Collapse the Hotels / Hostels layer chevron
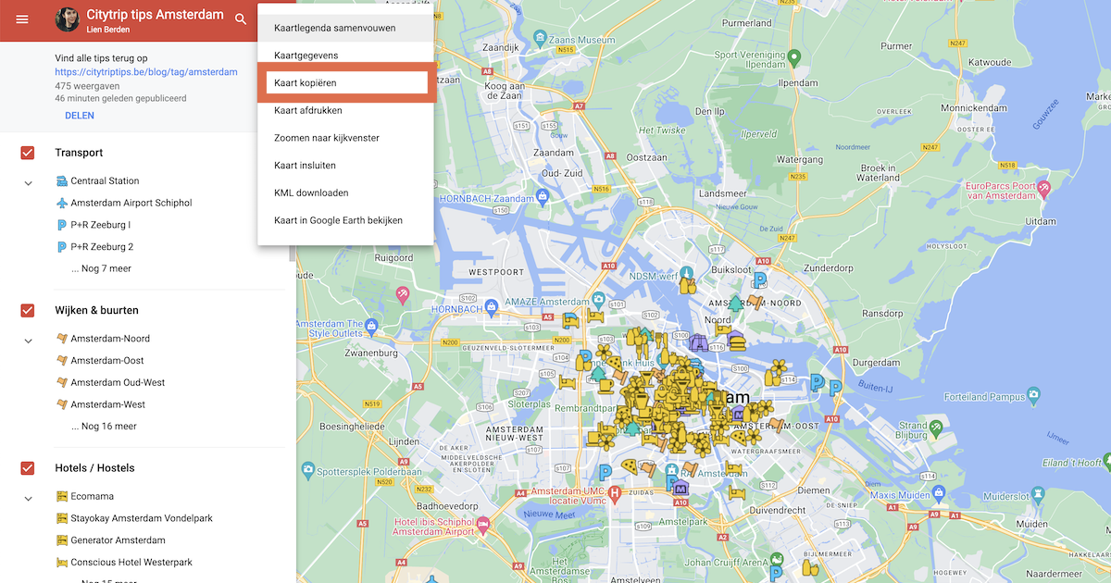 [28, 498]
